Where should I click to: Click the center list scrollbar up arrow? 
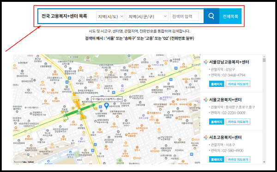(x=264, y=56)
